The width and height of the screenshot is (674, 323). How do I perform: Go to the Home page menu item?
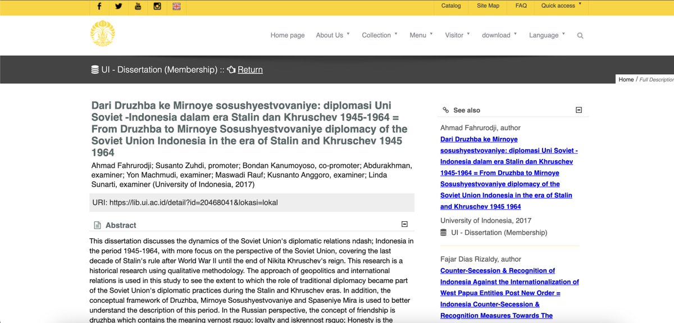[288, 35]
